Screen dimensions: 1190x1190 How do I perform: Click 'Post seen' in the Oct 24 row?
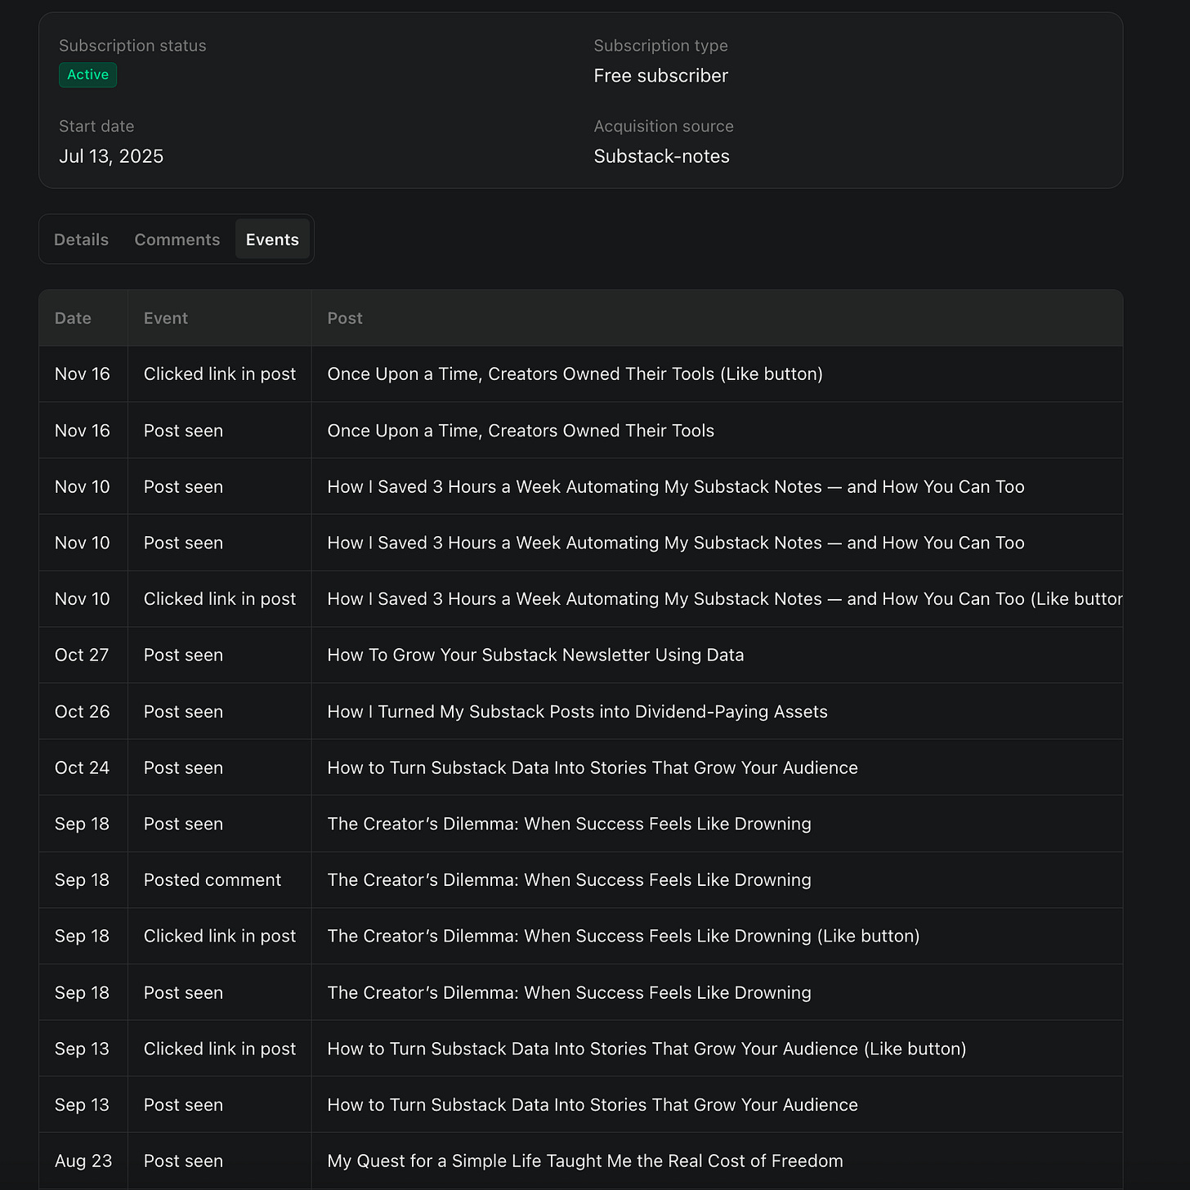[183, 767]
